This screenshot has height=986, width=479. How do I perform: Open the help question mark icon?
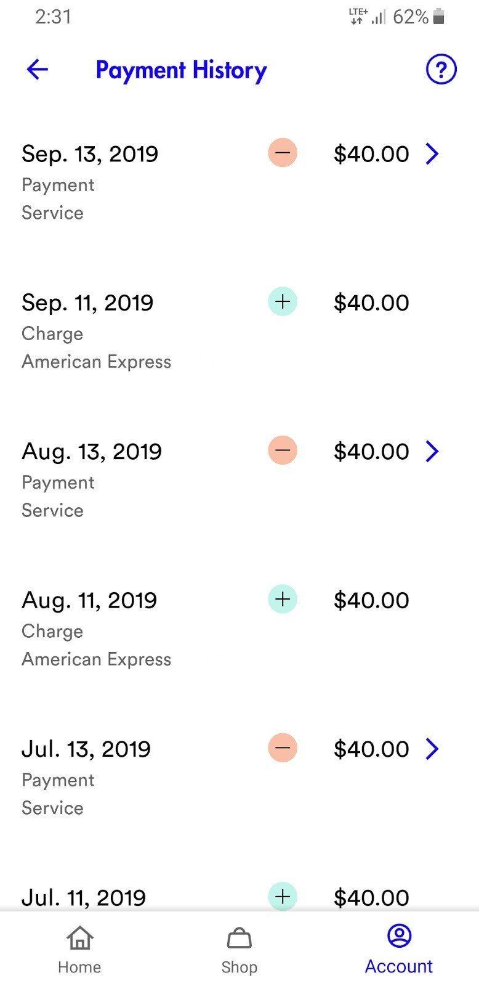tap(441, 70)
